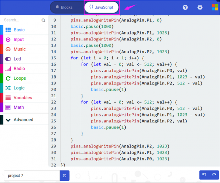Select the Led category
The height and width of the screenshot is (183, 220).
coord(17,59)
